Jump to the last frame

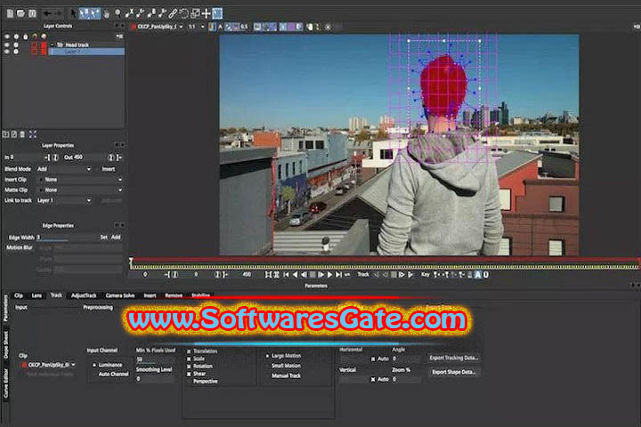pos(338,275)
